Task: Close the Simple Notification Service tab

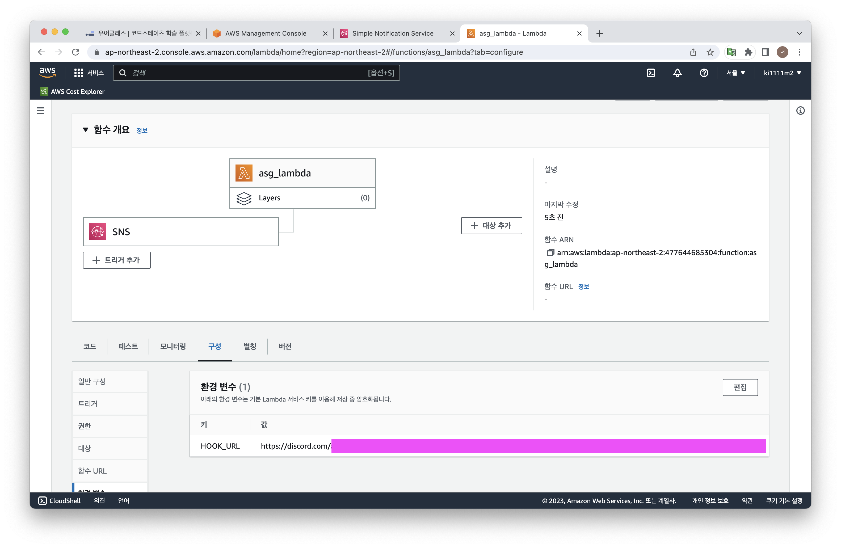Action: coord(452,33)
